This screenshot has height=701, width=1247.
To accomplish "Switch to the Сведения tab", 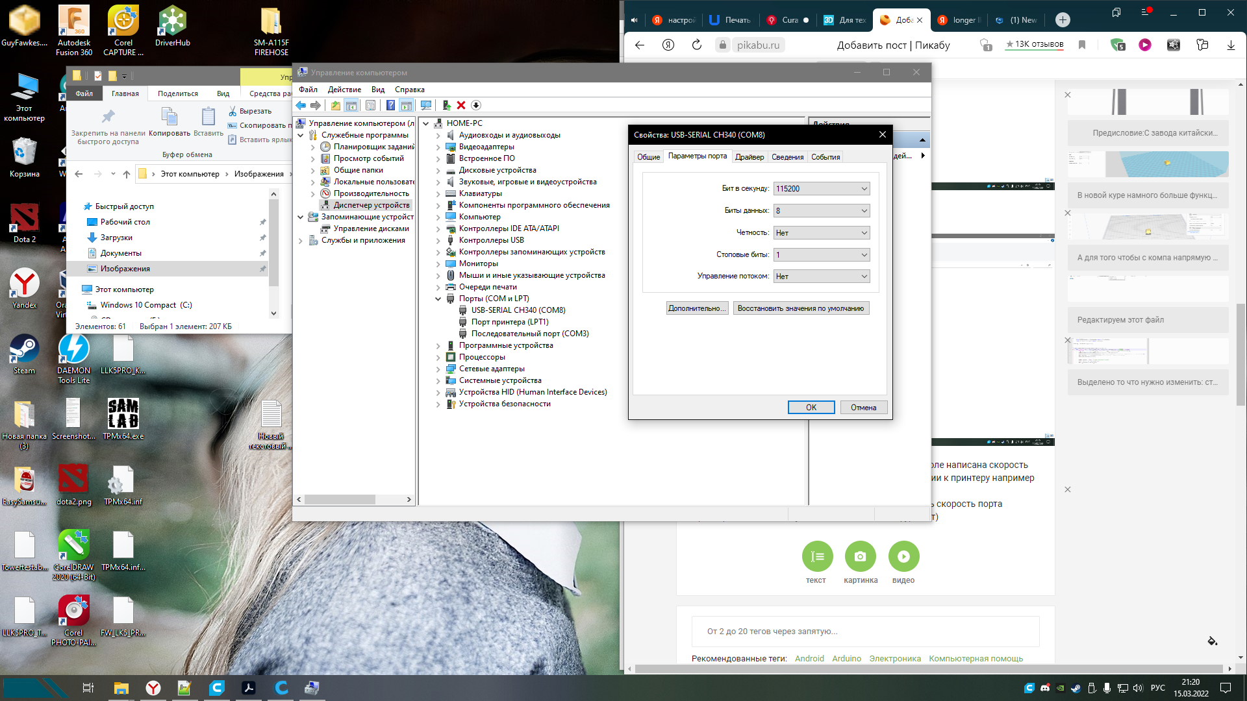I will coord(787,157).
